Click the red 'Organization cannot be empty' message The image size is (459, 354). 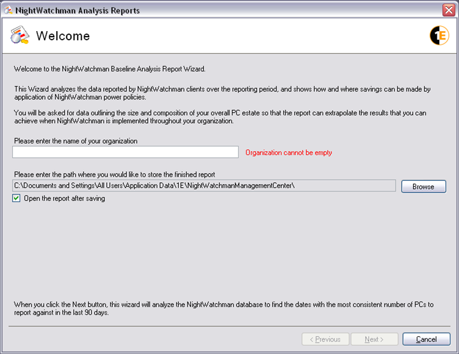pos(289,153)
